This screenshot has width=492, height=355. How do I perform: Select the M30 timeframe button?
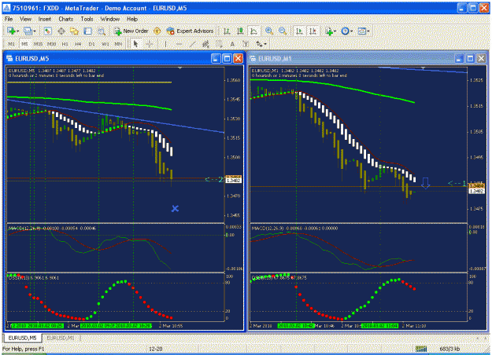[51, 44]
